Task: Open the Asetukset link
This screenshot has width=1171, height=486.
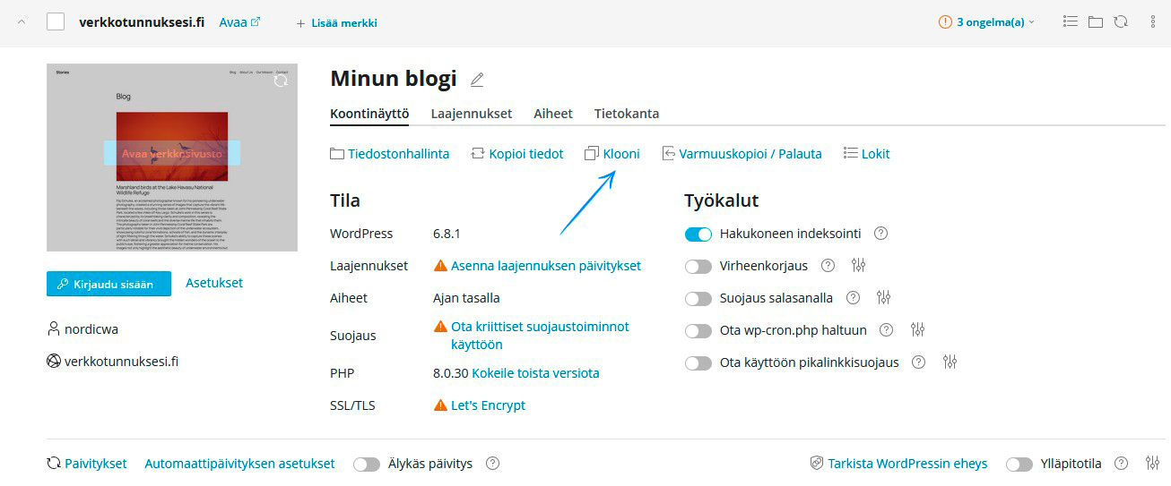Action: tap(214, 283)
